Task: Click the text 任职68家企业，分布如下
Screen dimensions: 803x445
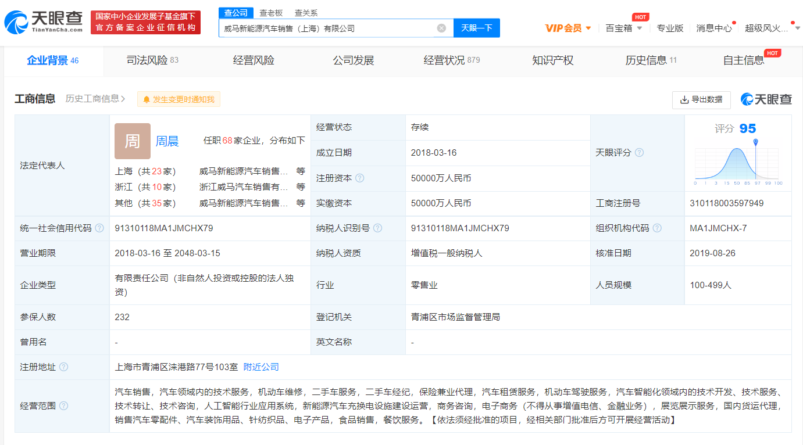Action: coord(254,141)
